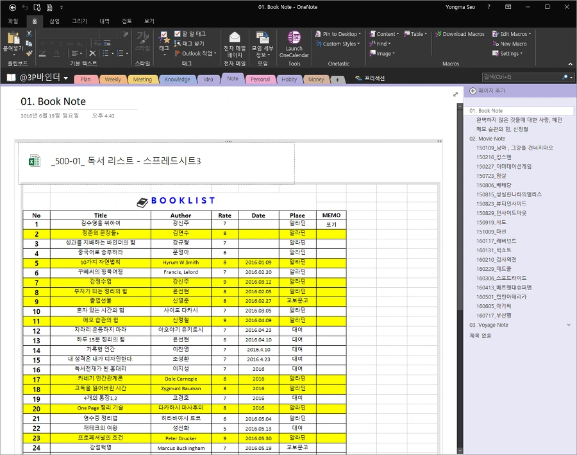Click the Hyrum W.Smith author cell
This screenshot has width=577, height=455.
[x=181, y=262]
